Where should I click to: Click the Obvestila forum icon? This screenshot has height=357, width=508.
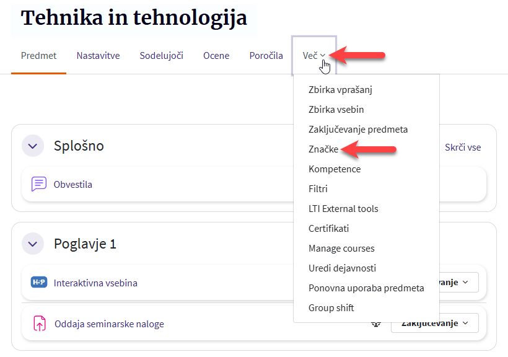[39, 184]
